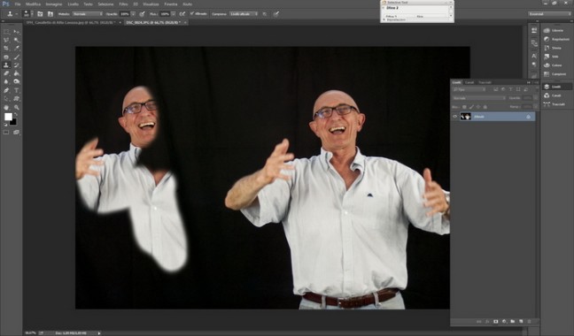
Task: Open the Filtro menu
Action: click(x=123, y=4)
